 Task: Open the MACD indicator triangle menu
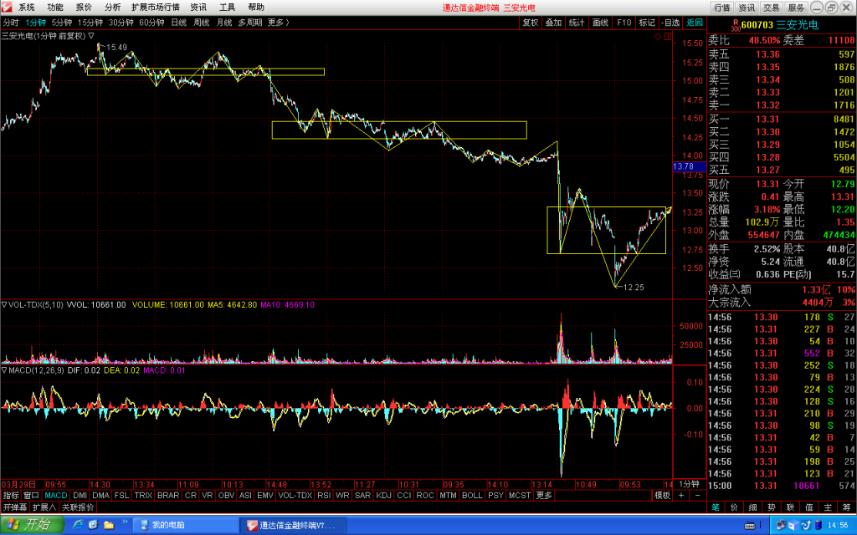point(4,370)
